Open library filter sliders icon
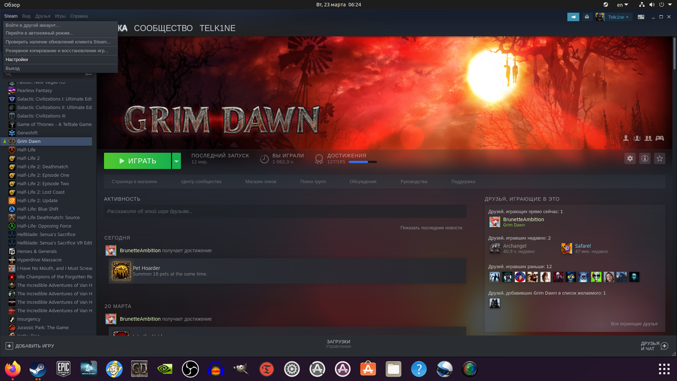677x381 pixels. click(89, 74)
